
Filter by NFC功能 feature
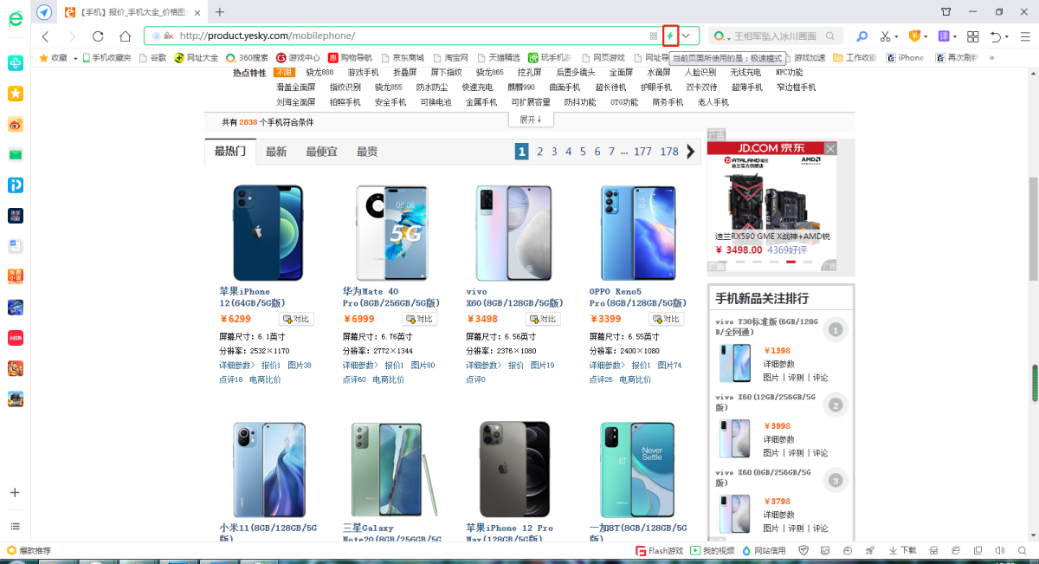pyautogui.click(x=789, y=73)
